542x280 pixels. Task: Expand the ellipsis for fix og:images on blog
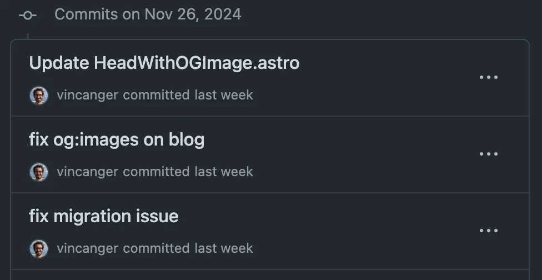coord(488,154)
